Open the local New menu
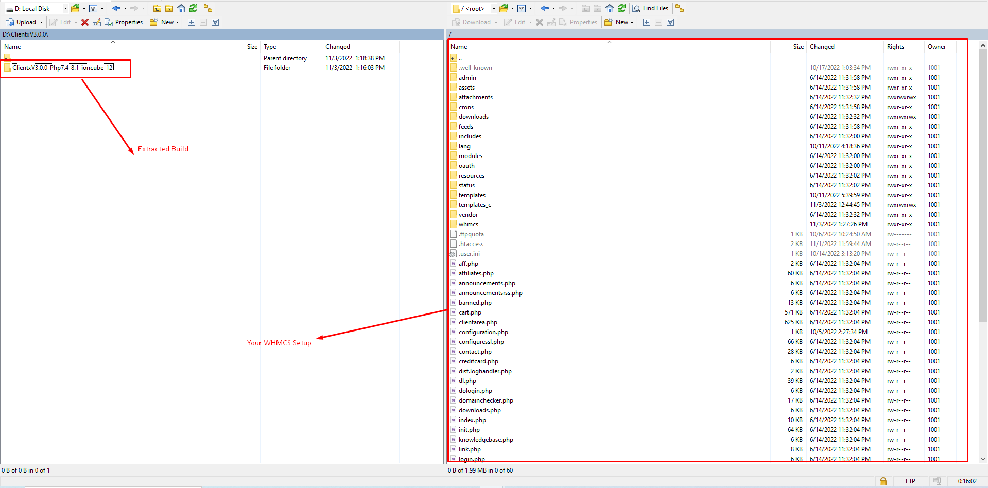Image resolution: width=988 pixels, height=488 pixels. pyautogui.click(x=165, y=22)
